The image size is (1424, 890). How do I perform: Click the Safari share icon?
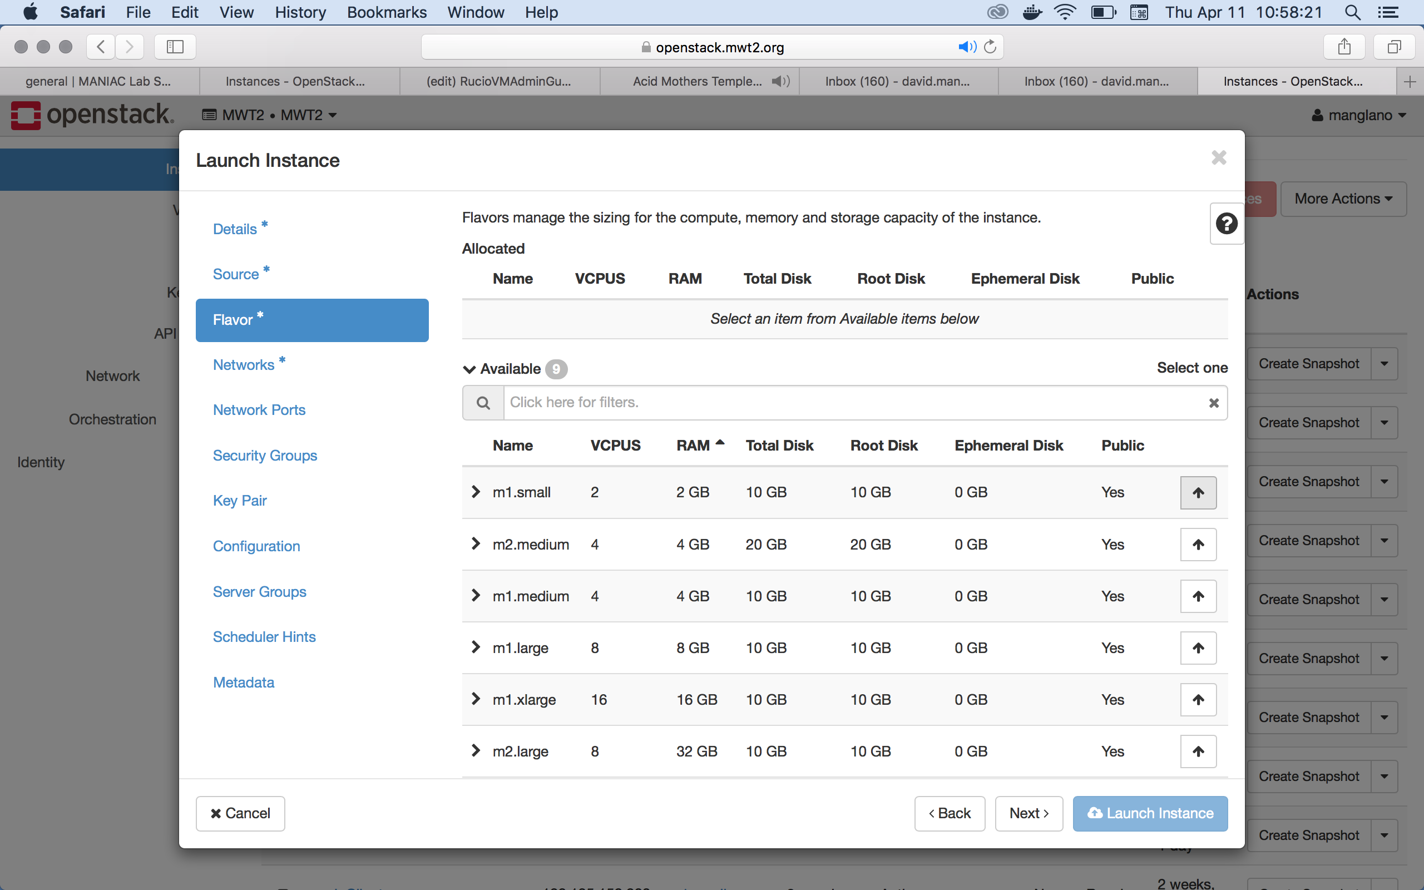tap(1344, 47)
